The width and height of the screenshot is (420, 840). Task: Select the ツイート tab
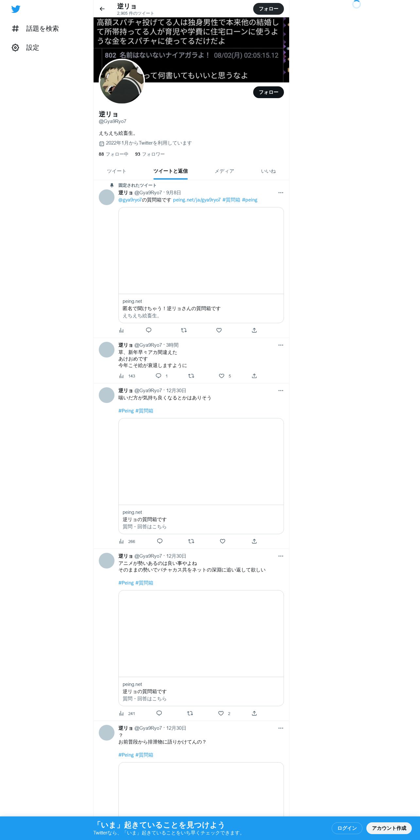click(x=116, y=171)
